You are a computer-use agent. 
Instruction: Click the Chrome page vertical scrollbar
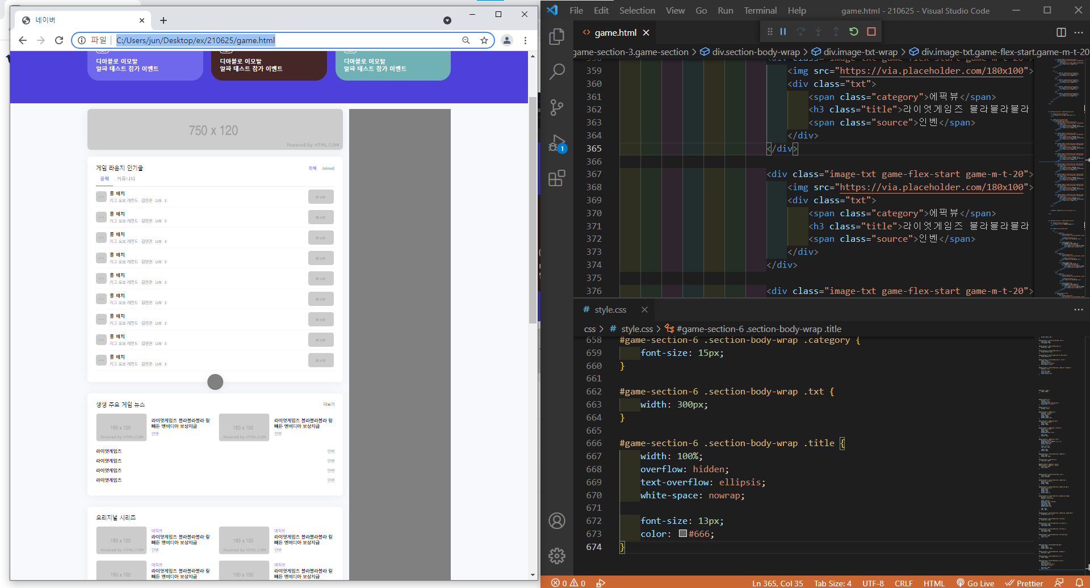click(533, 210)
